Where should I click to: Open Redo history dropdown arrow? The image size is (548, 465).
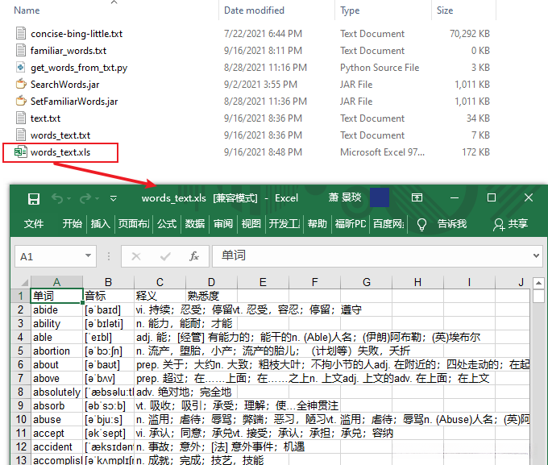coord(98,198)
